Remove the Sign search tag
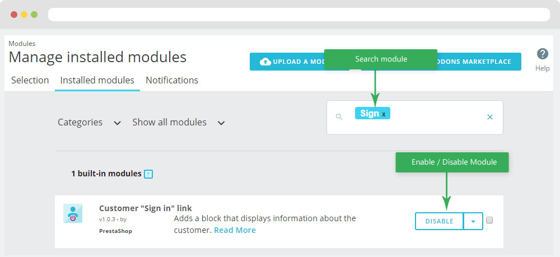This screenshot has width=560, height=257. click(384, 114)
